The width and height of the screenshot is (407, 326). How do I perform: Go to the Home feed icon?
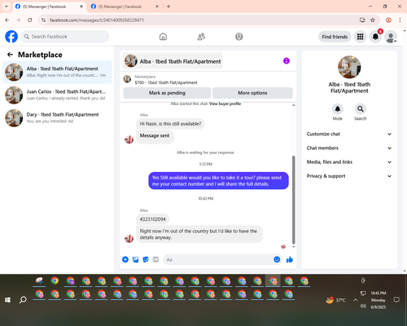(163, 37)
